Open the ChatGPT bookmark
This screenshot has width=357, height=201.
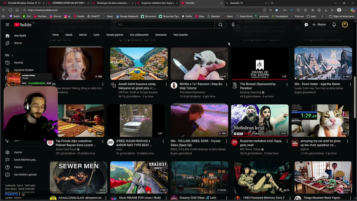click(93, 16)
